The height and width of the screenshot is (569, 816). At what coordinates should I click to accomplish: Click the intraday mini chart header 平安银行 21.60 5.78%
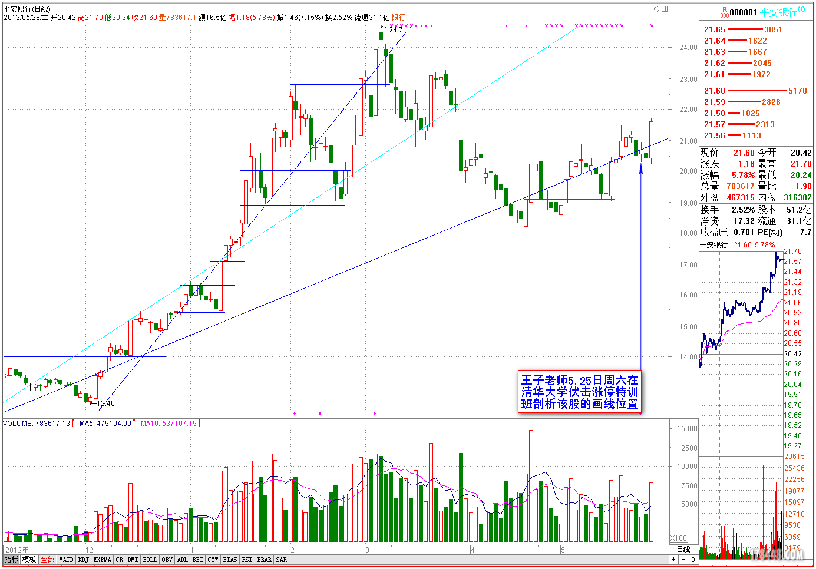738,245
